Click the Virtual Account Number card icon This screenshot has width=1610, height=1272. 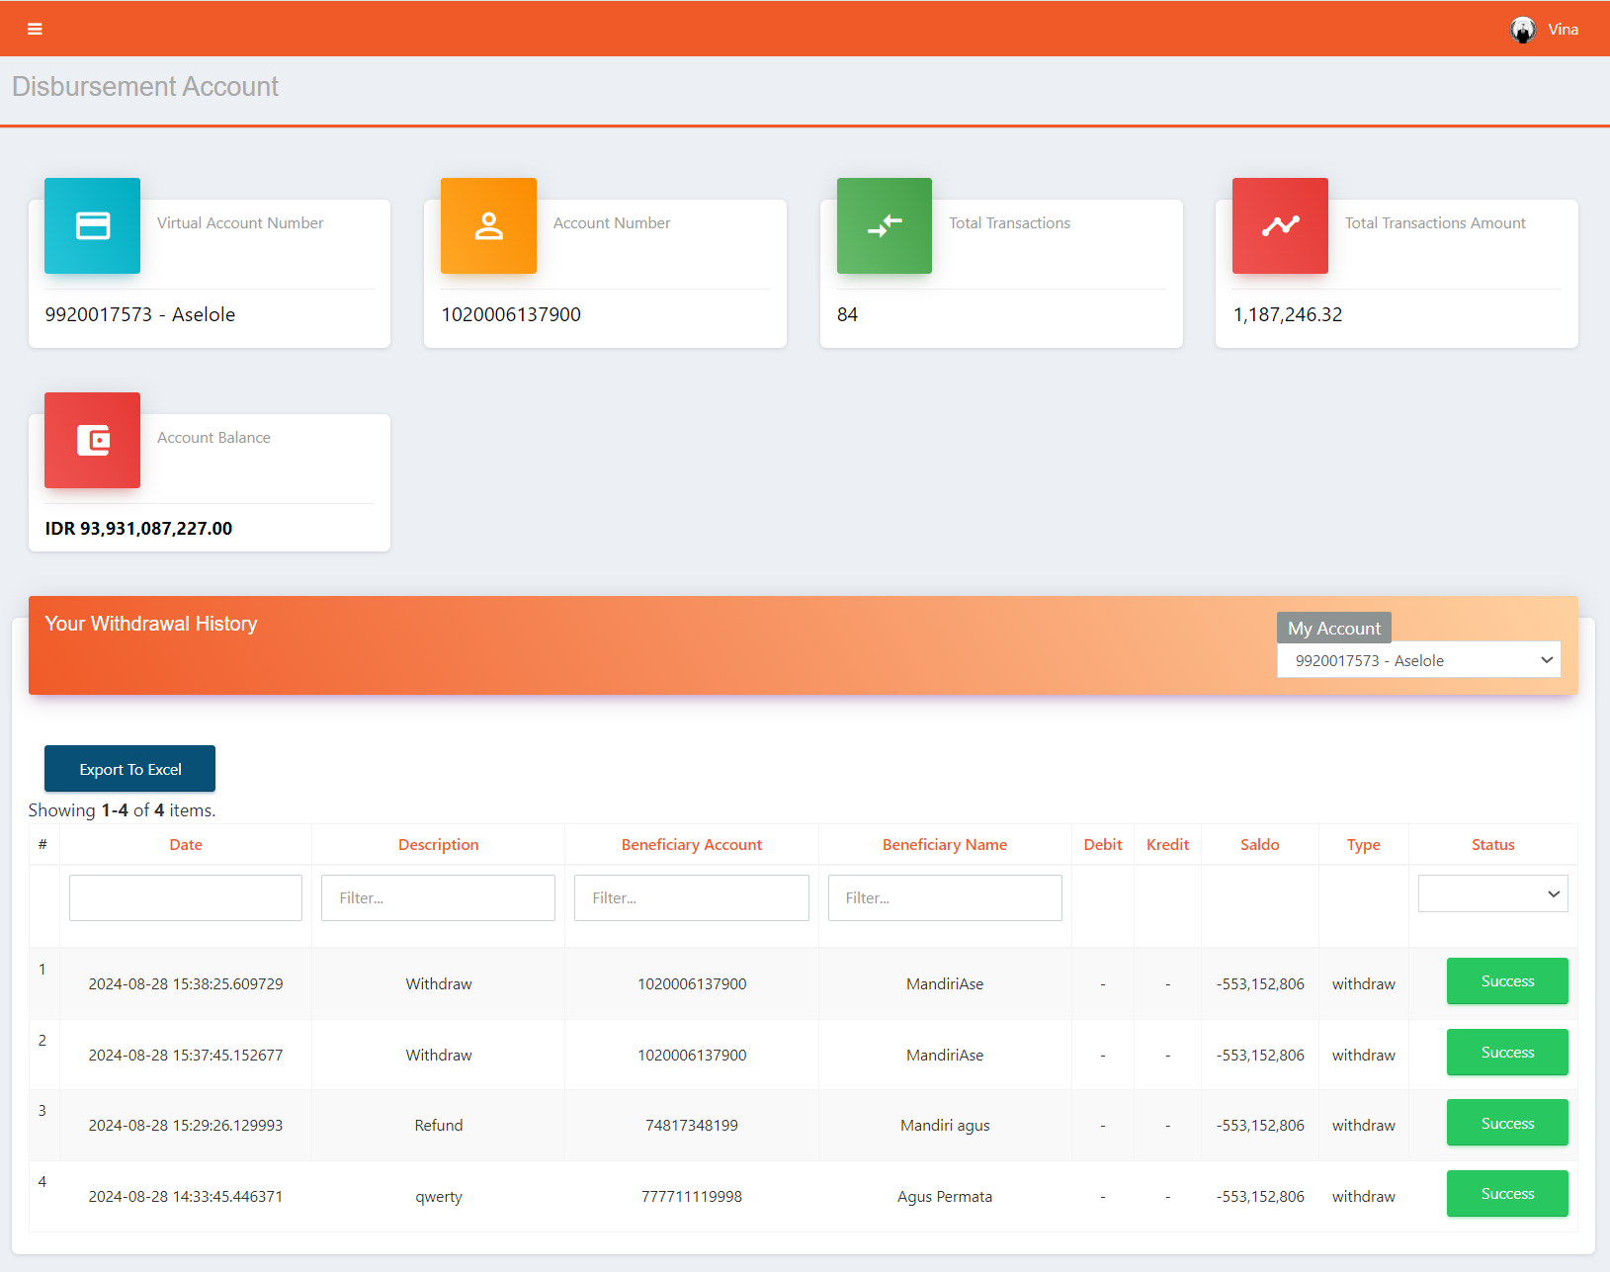92,225
